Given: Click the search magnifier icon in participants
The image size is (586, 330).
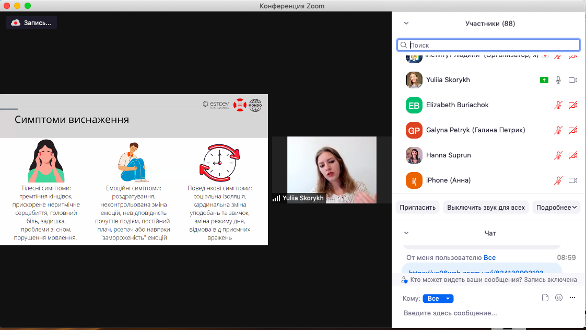Looking at the screenshot, I should 404,45.
